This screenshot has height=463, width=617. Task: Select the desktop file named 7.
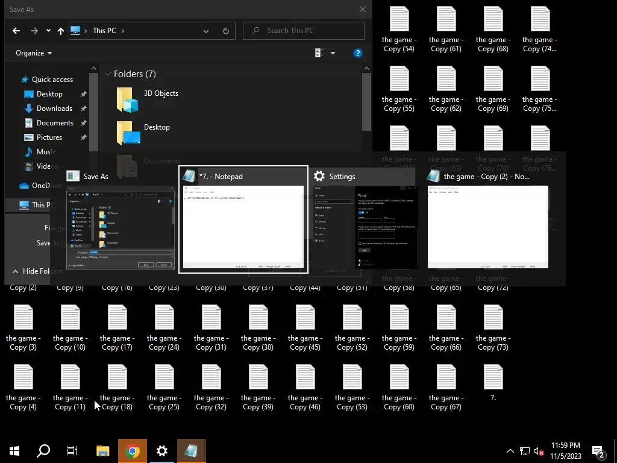click(x=493, y=383)
